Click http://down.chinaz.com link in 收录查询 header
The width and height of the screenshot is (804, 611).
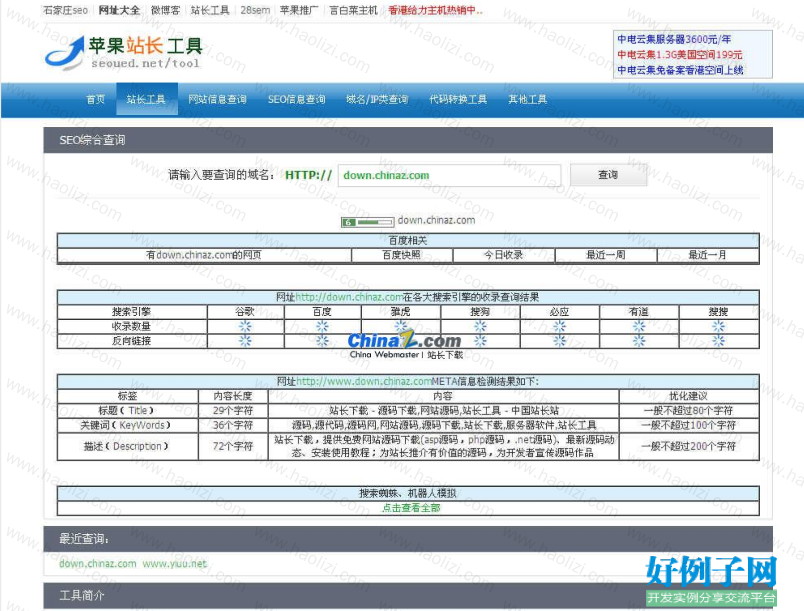click(x=349, y=297)
